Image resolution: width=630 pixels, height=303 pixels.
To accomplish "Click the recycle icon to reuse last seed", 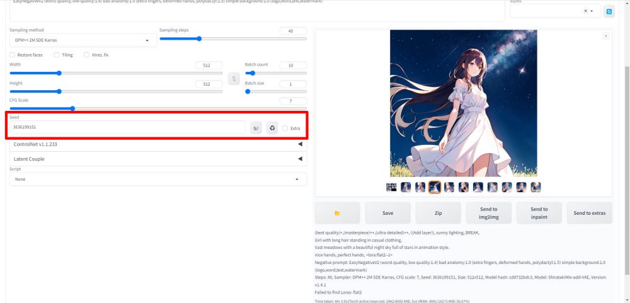I will click(272, 128).
